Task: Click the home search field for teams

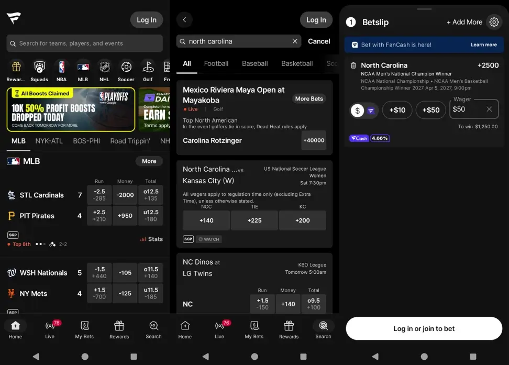Action: pyautogui.click(x=84, y=43)
